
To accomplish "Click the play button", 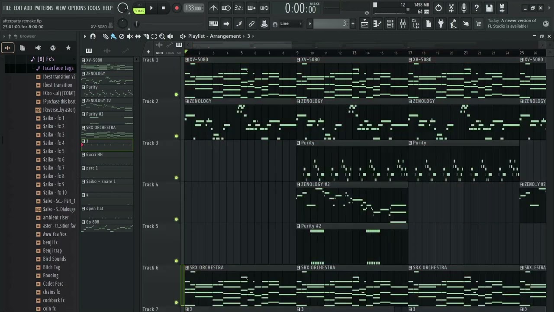I will [x=151, y=8].
